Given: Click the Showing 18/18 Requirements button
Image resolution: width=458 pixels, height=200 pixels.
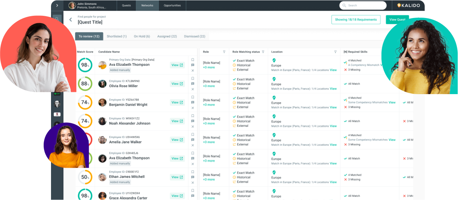Looking at the screenshot, I should tap(356, 20).
